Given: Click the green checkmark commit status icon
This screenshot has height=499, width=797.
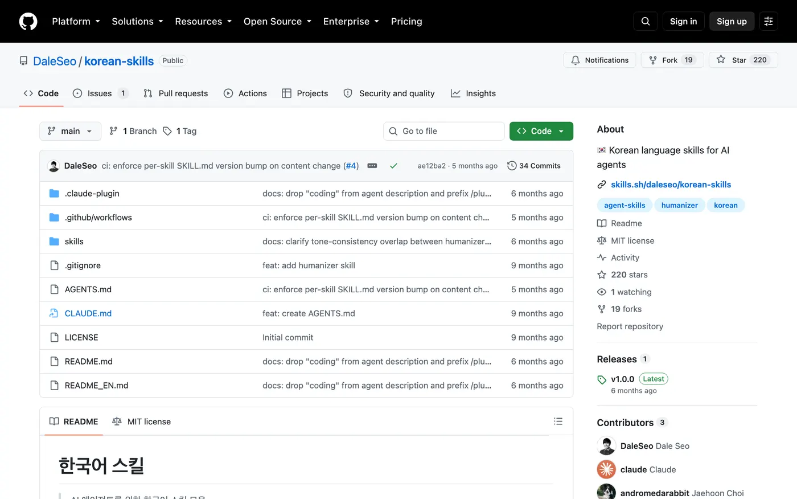Looking at the screenshot, I should (393, 166).
